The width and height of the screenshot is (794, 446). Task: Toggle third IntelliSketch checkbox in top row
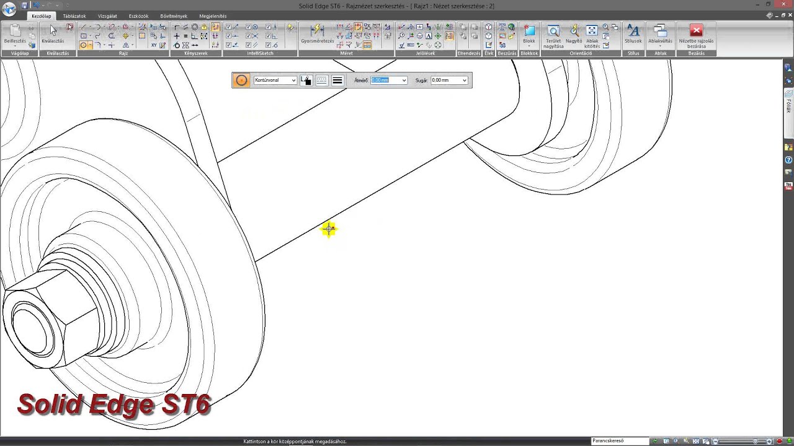pyautogui.click(x=268, y=27)
